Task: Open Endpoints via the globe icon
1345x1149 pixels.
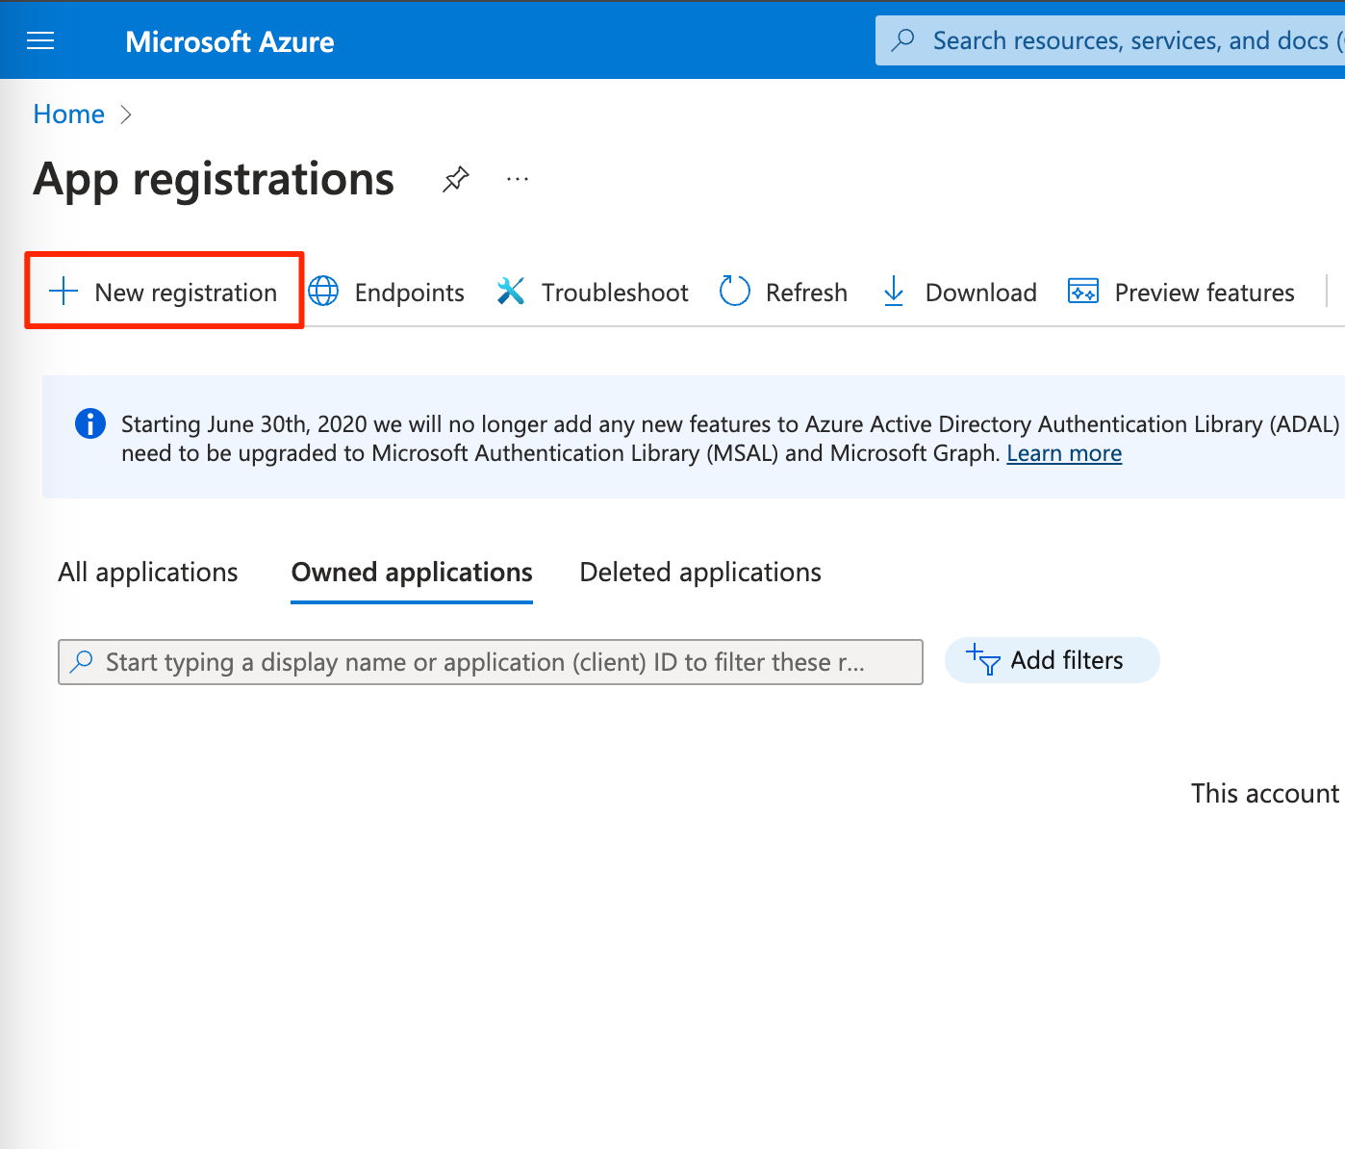Action: (x=323, y=291)
